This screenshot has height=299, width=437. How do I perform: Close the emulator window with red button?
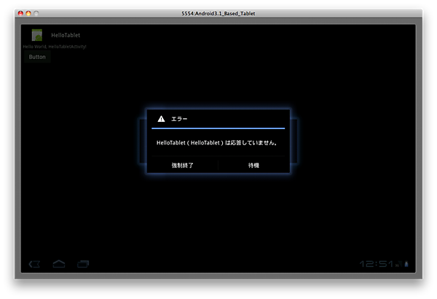20,13
